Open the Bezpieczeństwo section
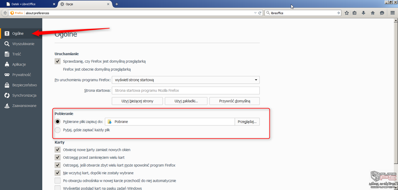Viewport: 398px width, 190px height. pyautogui.click(x=21, y=85)
